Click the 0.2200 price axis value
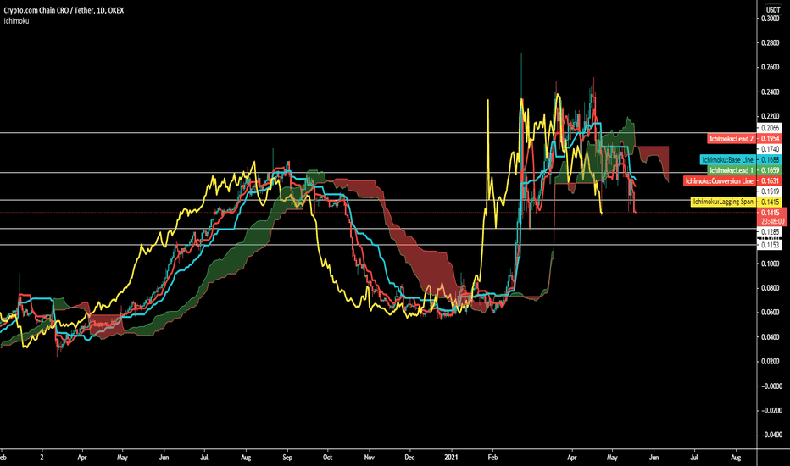 770,116
